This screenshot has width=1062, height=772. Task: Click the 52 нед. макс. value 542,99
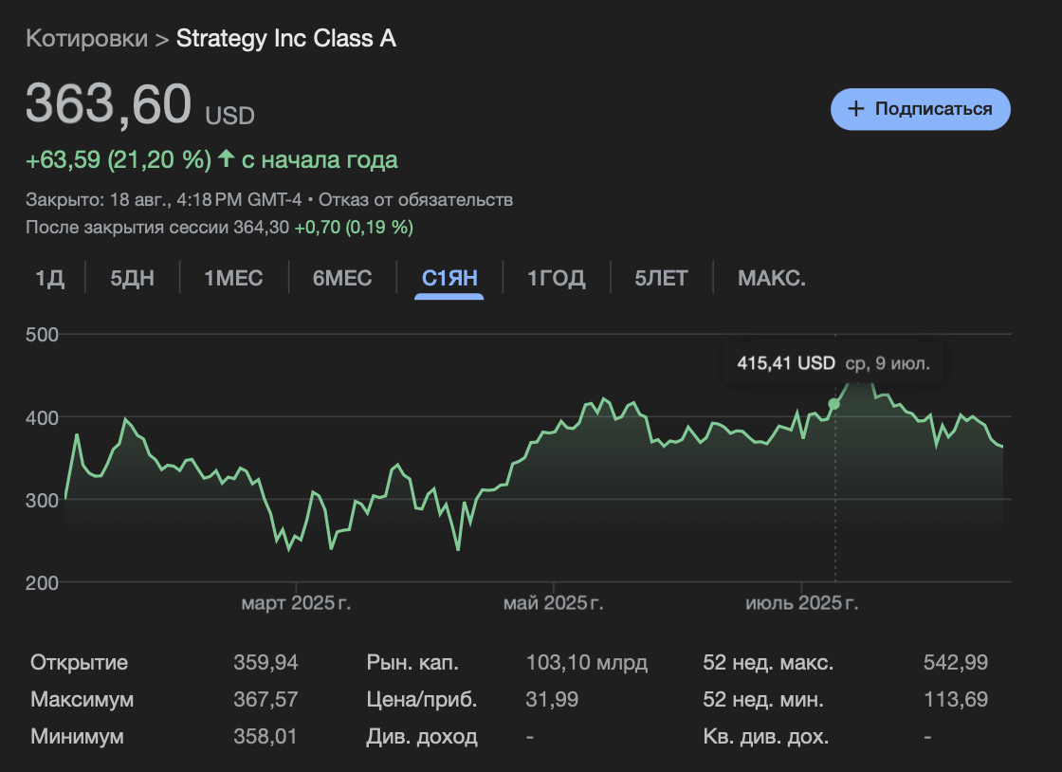coord(956,662)
